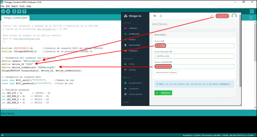Open Data Buckets in the sidebar
This screenshot has height=137, width=257.
[135, 45]
